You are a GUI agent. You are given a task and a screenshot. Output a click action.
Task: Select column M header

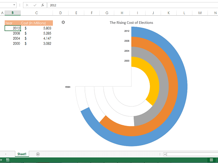coord(200,13)
